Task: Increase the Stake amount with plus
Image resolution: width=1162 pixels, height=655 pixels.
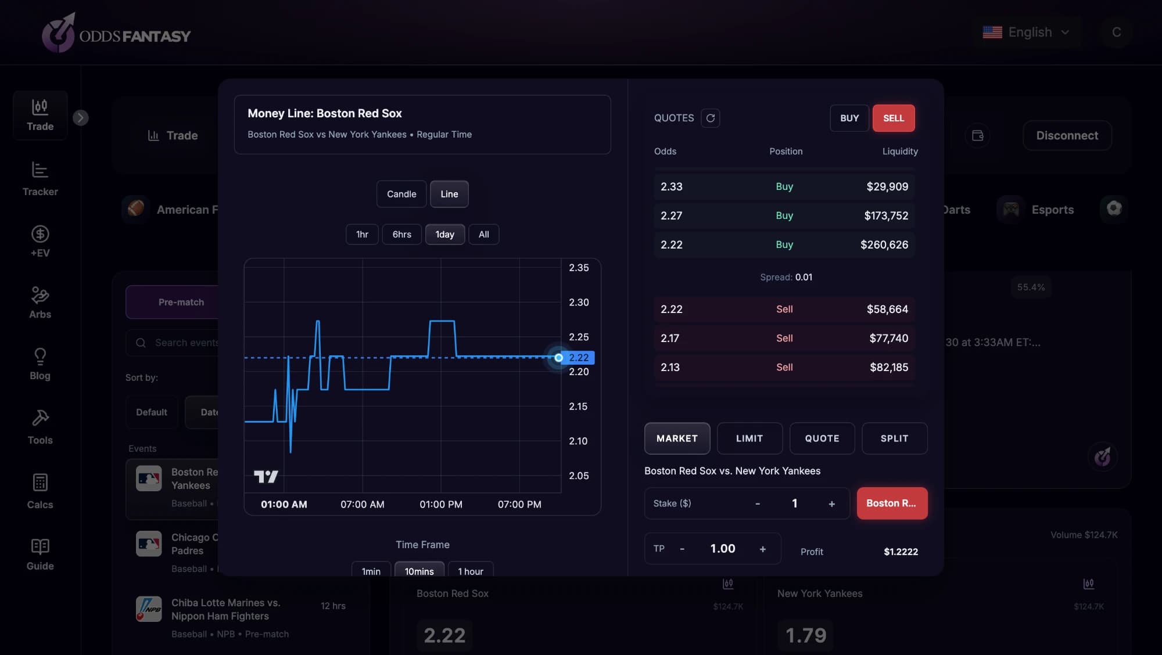Action: coord(831,503)
